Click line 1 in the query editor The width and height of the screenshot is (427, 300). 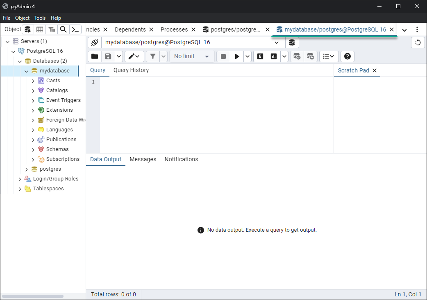pos(216,82)
